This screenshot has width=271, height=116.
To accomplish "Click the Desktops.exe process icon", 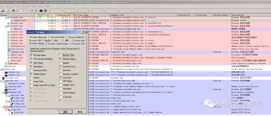I will pos(6,92).
